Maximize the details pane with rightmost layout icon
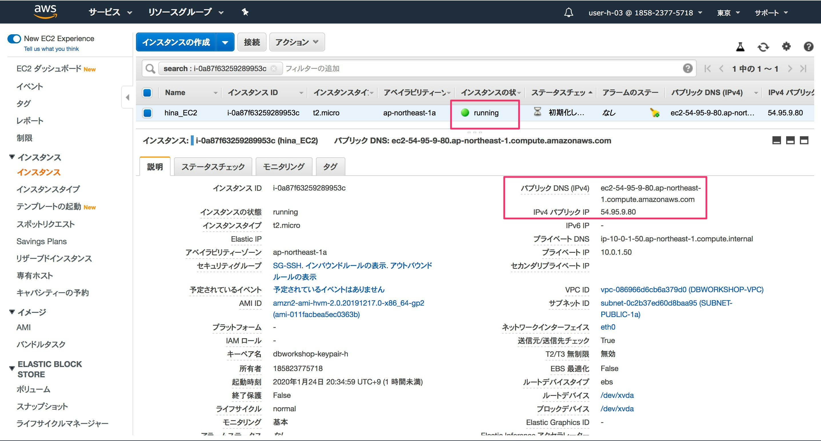Viewport: 821px width, 441px height. click(x=804, y=140)
